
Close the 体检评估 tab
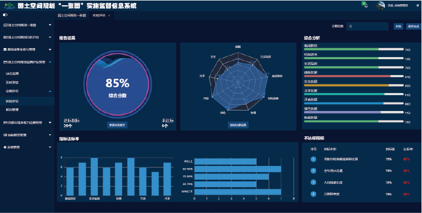(x=109, y=16)
